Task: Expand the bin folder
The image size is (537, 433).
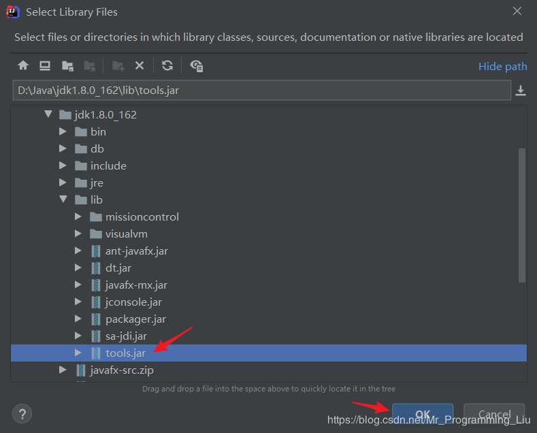Action: pyautogui.click(x=63, y=131)
